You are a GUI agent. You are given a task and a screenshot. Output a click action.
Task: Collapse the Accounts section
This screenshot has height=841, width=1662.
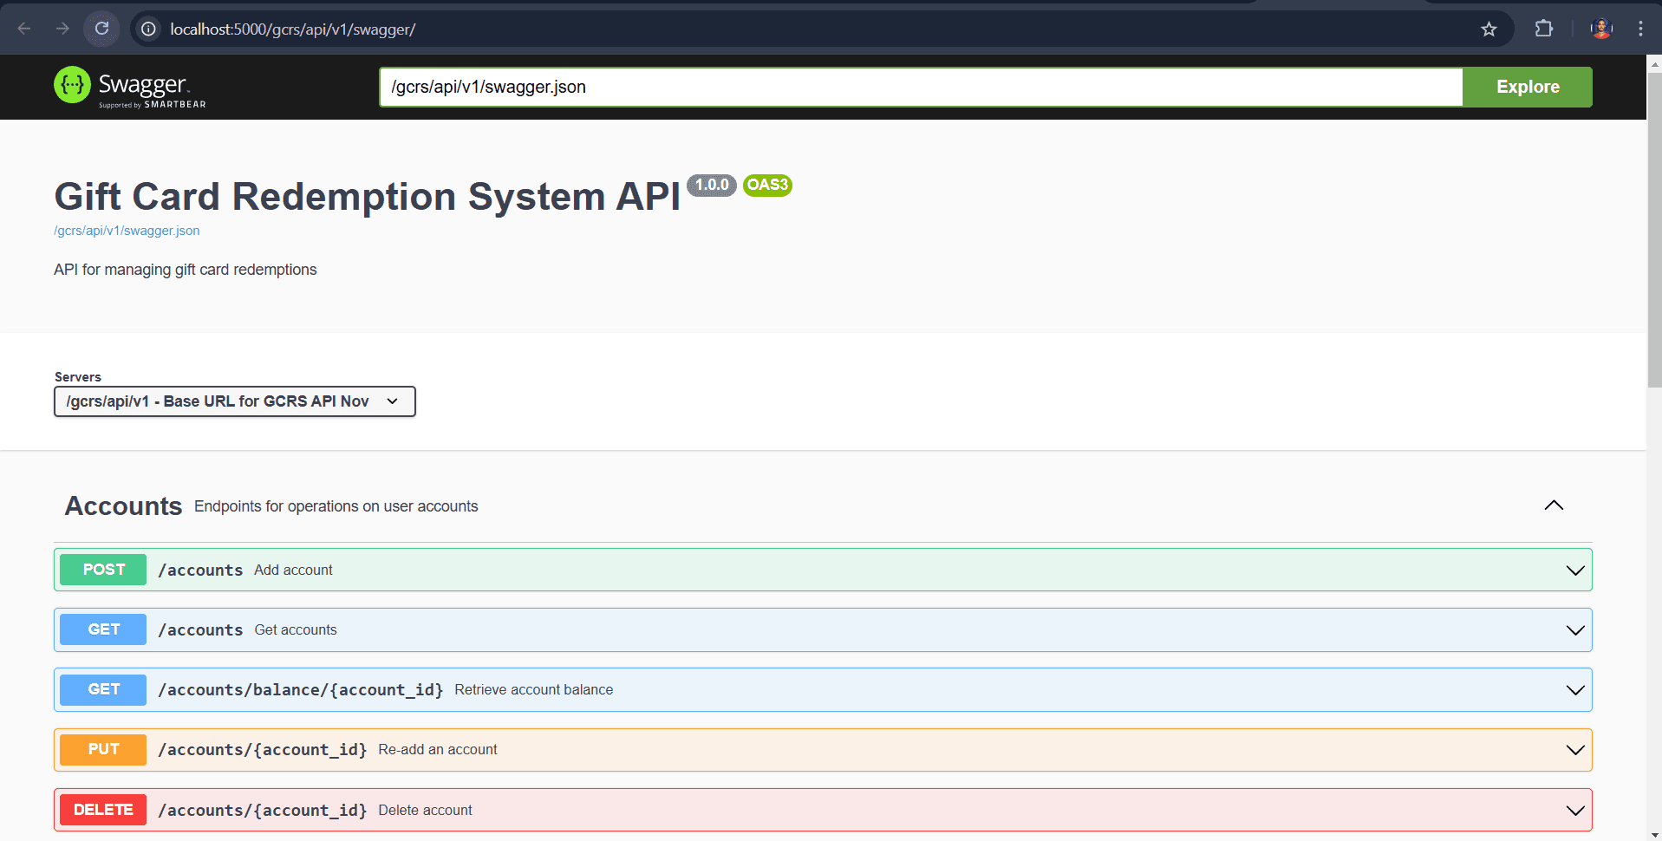[1554, 505]
